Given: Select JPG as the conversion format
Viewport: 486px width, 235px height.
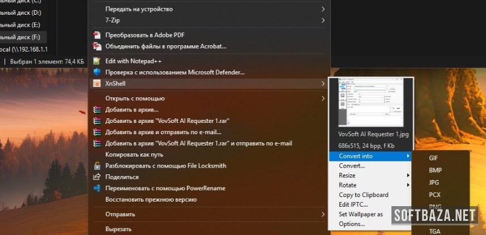Looking at the screenshot, I should tap(434, 182).
